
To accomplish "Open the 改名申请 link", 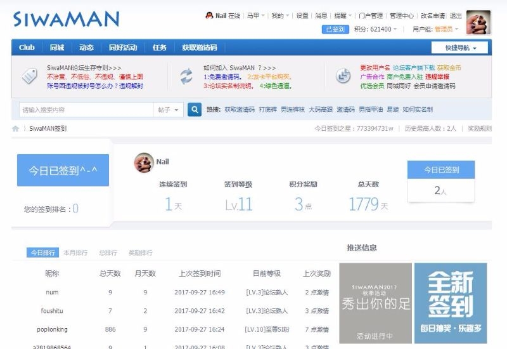I will (433, 15).
